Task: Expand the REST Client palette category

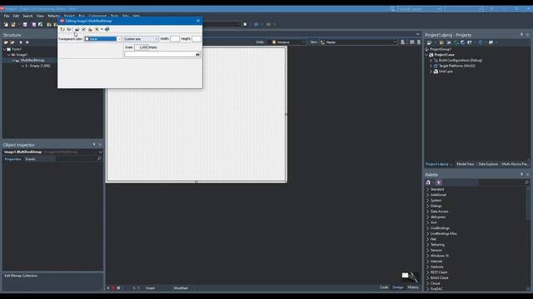Action: [427, 272]
